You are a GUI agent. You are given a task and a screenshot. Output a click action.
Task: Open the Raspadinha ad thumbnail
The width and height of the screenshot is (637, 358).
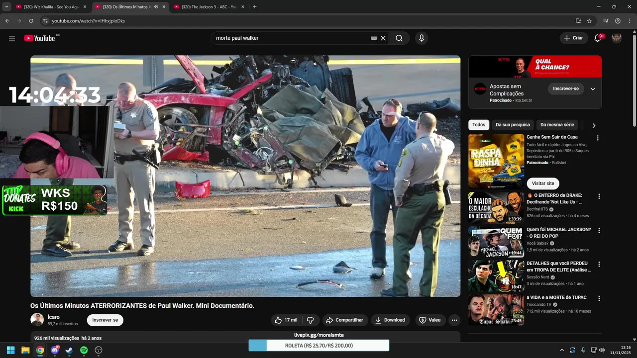click(x=496, y=161)
